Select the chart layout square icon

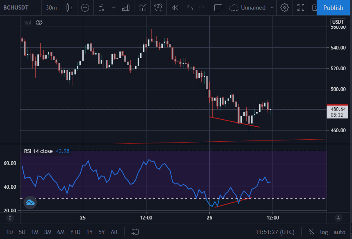218,8
